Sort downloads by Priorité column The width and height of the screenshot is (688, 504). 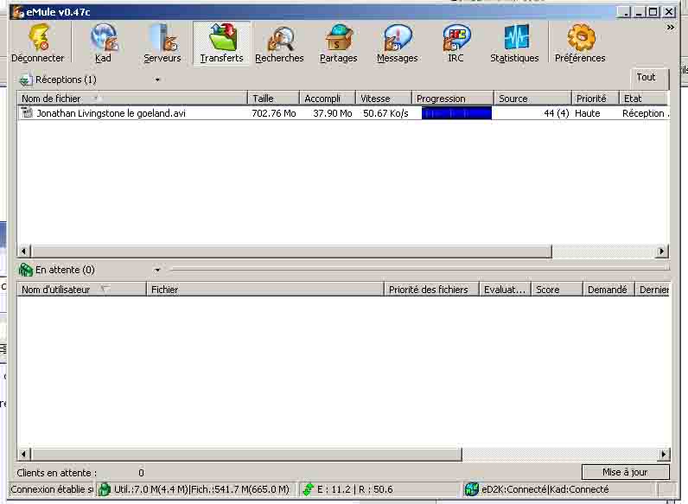(595, 99)
